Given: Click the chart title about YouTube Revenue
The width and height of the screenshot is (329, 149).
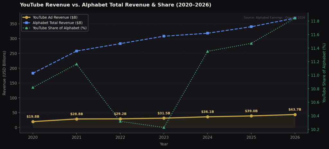Looking at the screenshot, I should pyautogui.click(x=116, y=5).
